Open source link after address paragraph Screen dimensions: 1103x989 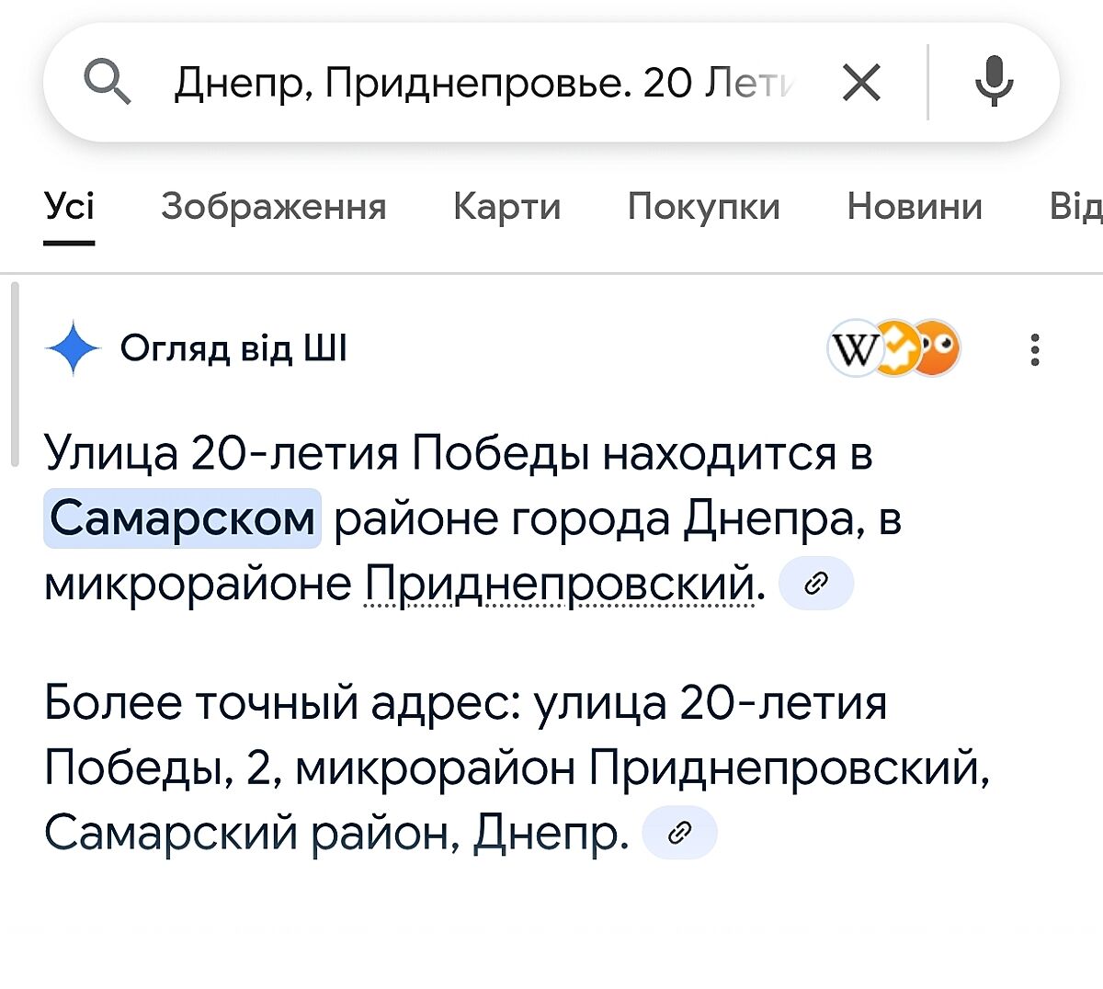[679, 834]
